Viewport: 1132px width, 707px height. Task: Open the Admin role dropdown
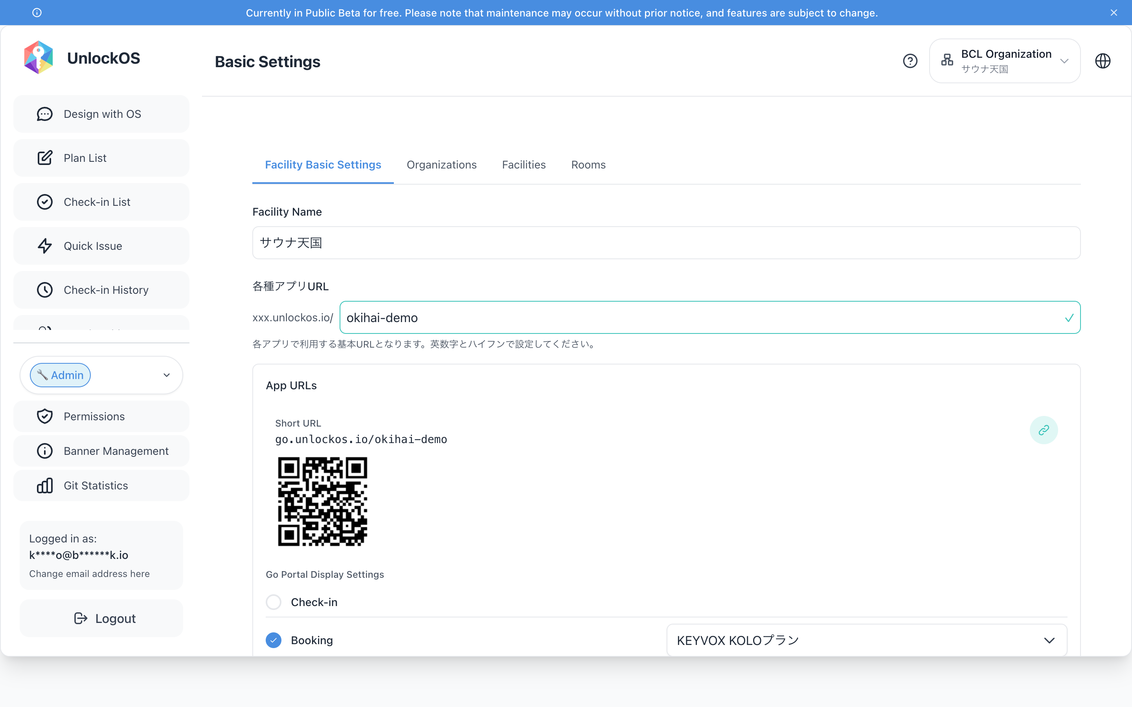click(101, 375)
